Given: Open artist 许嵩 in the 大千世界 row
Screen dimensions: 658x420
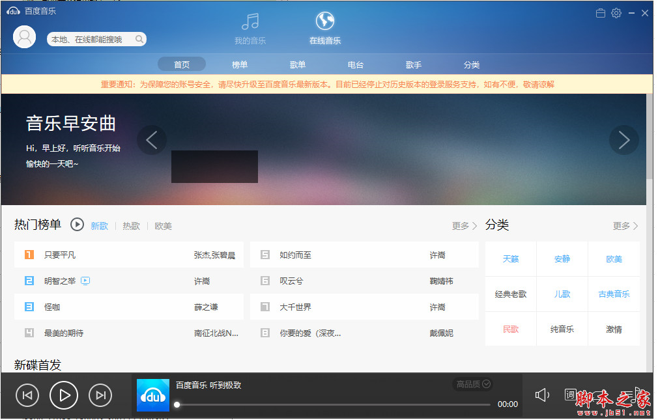Looking at the screenshot, I should tap(437, 307).
